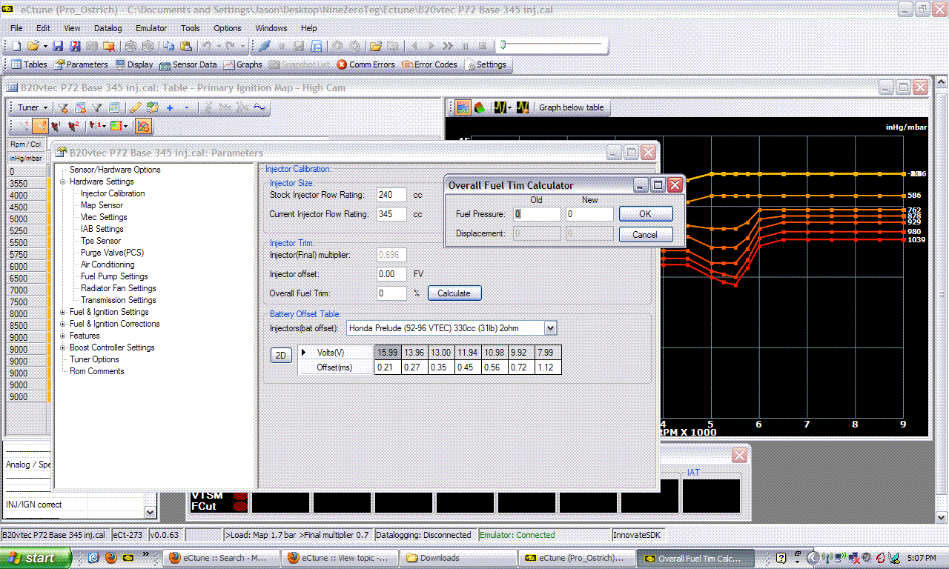Collapse the Hardware Settings tree node
Screen dimensions: 949x569
click(x=63, y=182)
